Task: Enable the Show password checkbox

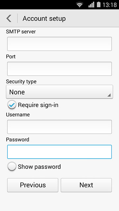Action: point(12,166)
